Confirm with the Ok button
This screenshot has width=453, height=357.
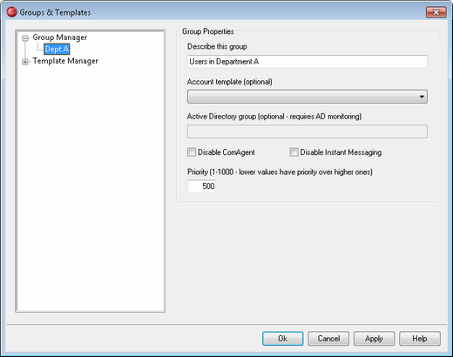coord(282,339)
